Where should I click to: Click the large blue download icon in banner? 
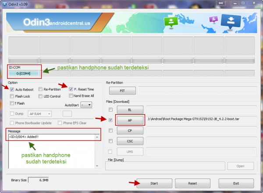tap(231, 21)
